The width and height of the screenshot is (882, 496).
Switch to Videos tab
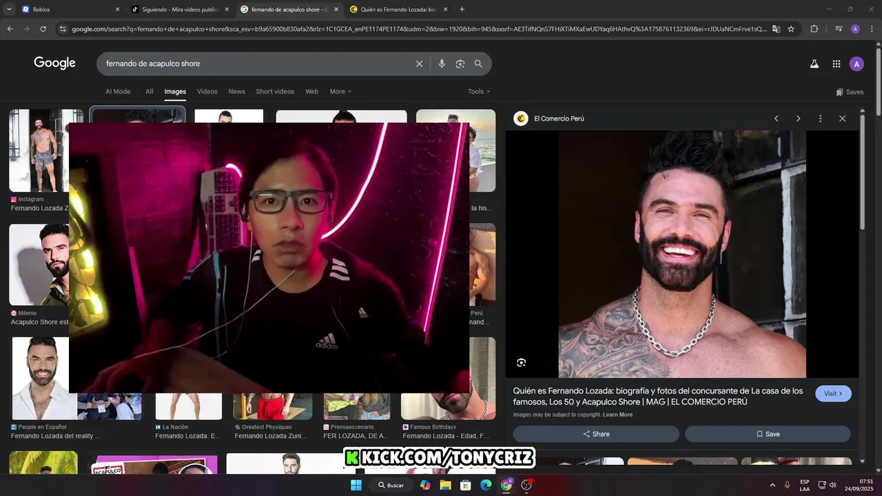(x=207, y=92)
